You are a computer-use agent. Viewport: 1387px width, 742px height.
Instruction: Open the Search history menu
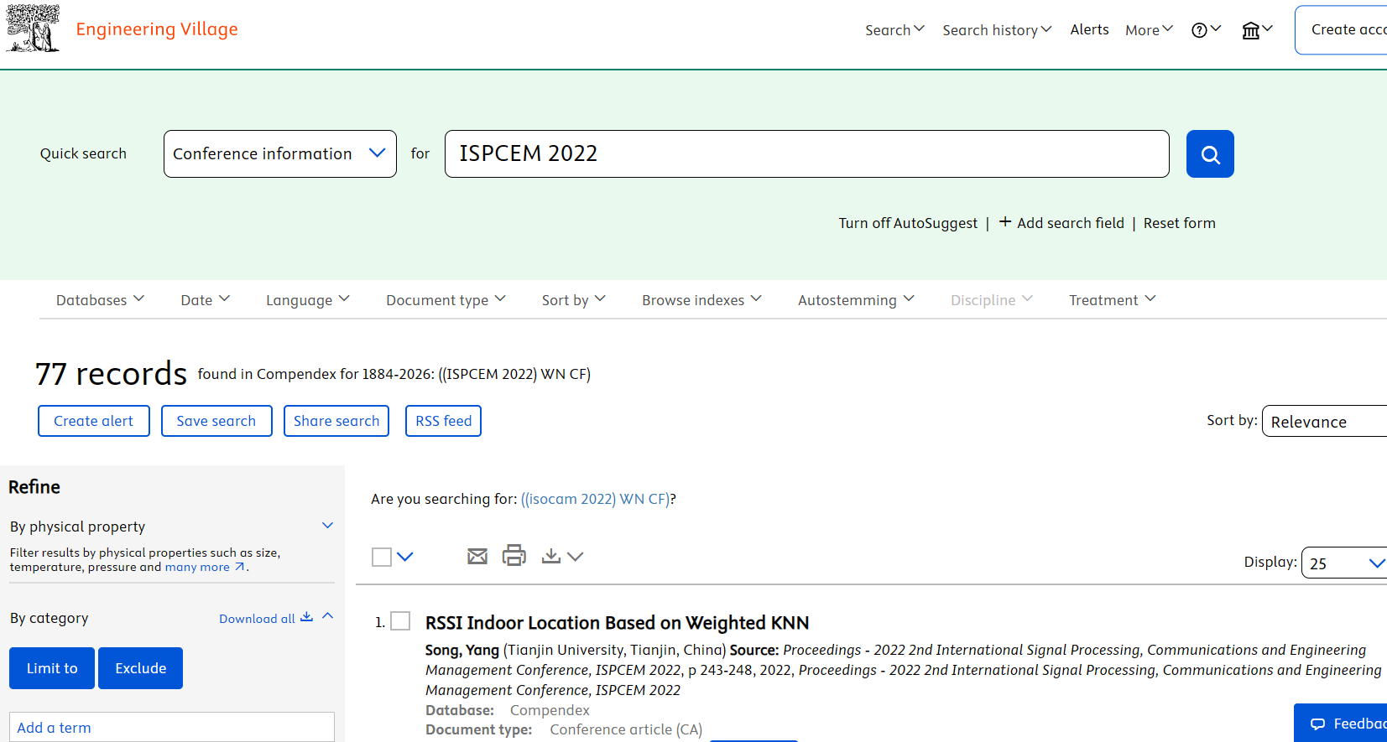pos(997,29)
